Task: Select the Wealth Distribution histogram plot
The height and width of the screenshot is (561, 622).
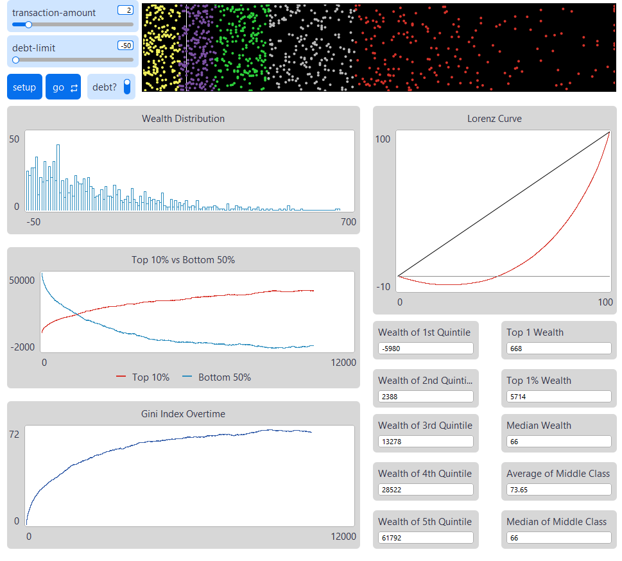Action: 186,170
